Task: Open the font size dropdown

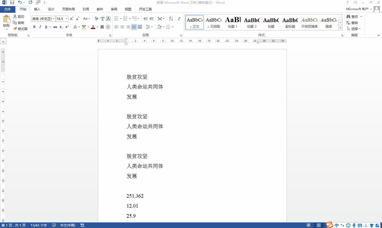Action: point(66,19)
